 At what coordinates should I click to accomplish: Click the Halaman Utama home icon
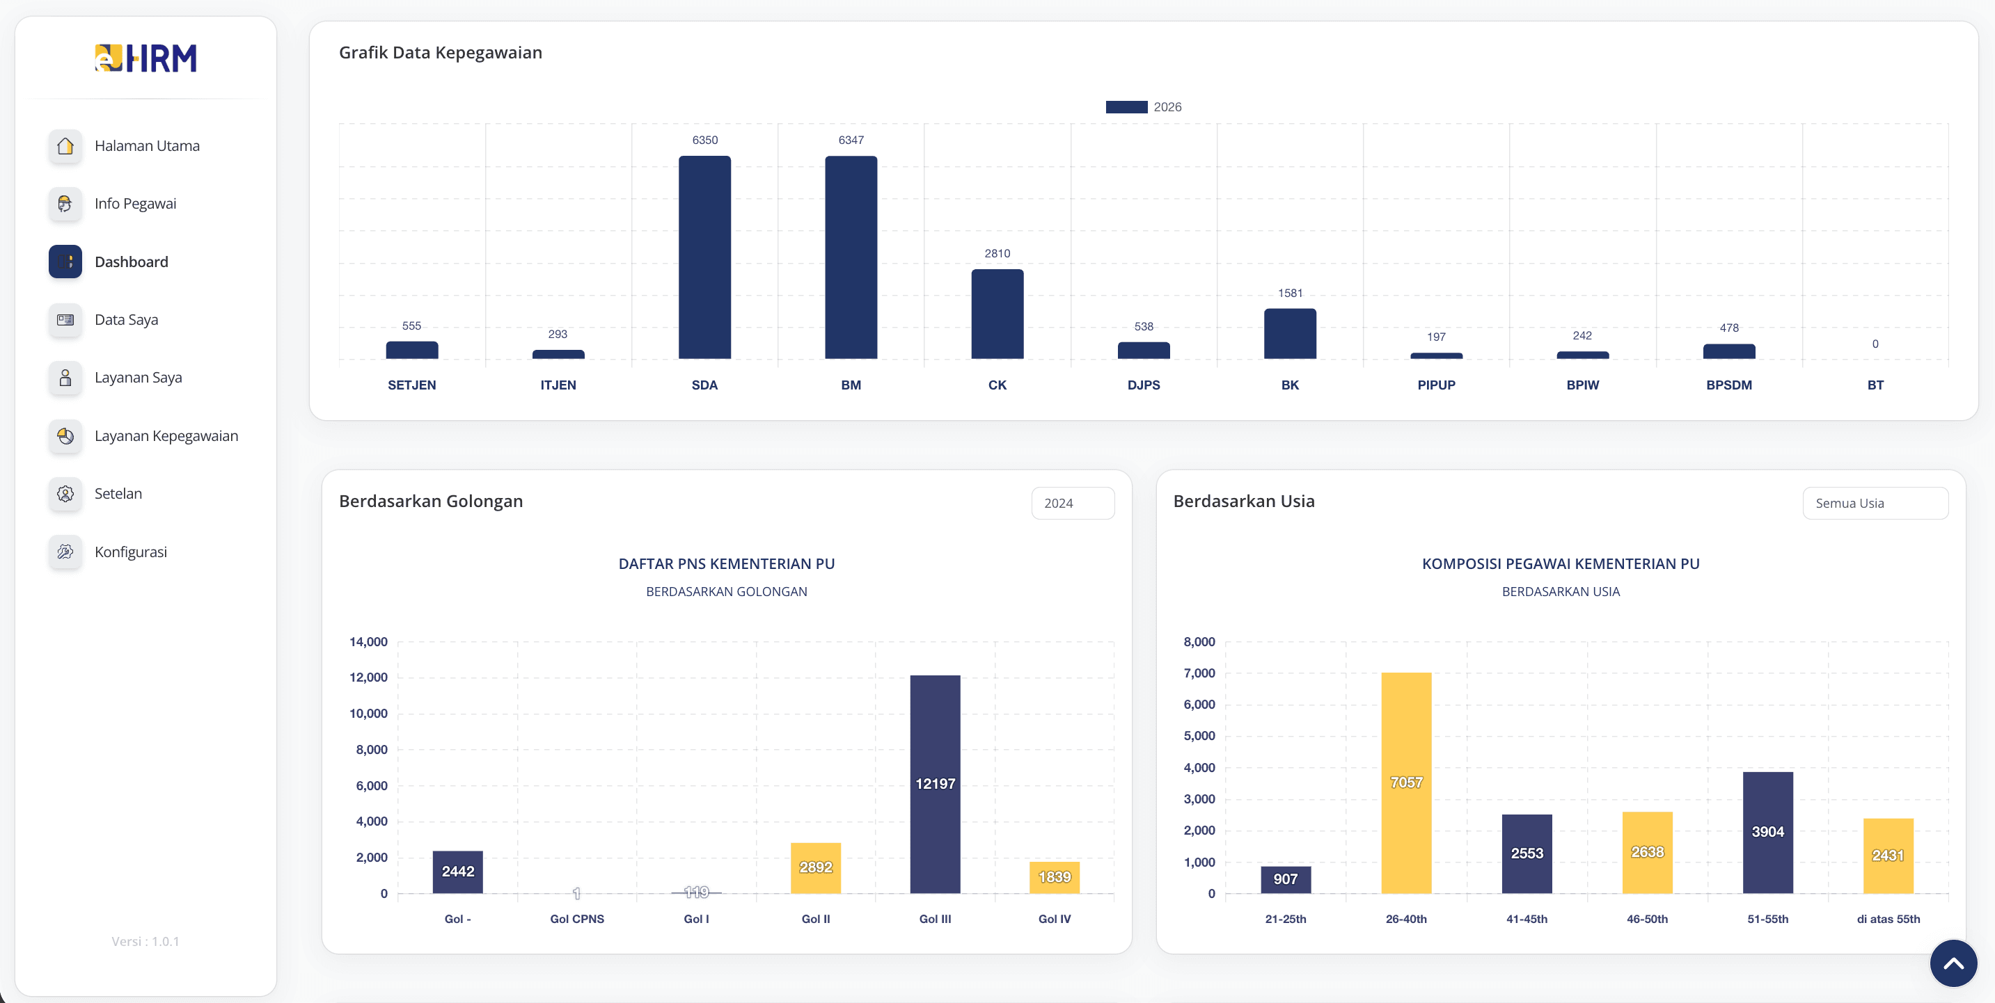click(x=65, y=145)
